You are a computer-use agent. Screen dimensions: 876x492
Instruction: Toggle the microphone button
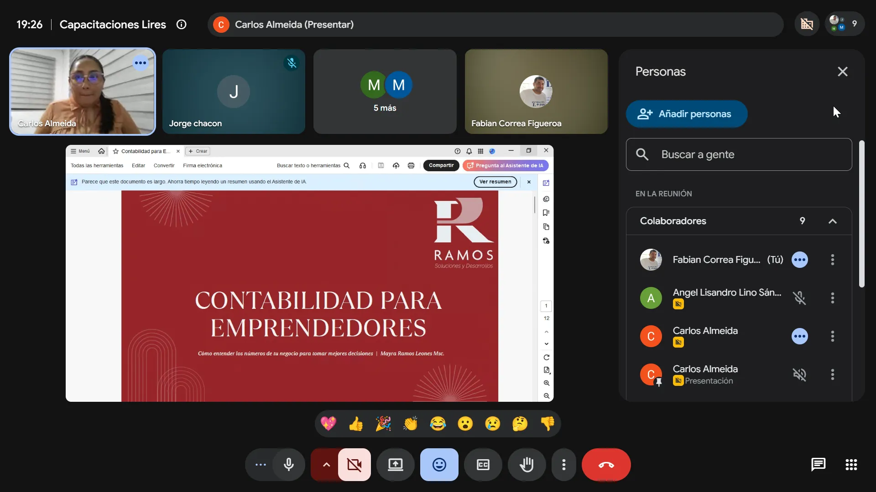click(289, 465)
